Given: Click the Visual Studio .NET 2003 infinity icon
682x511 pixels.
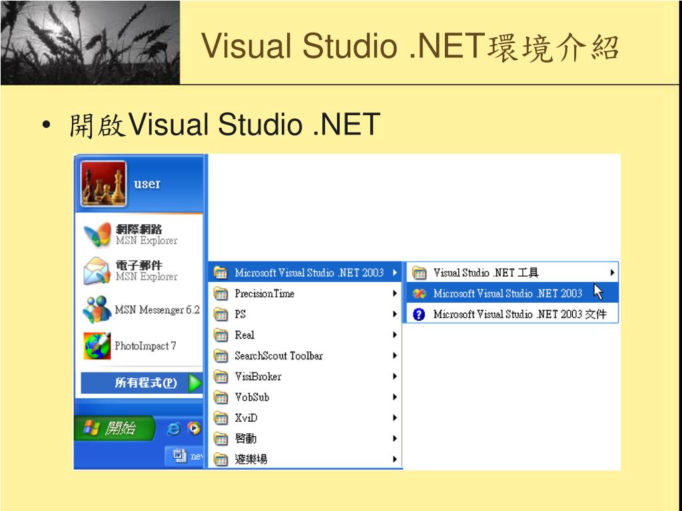Looking at the screenshot, I should pyautogui.click(x=419, y=293).
